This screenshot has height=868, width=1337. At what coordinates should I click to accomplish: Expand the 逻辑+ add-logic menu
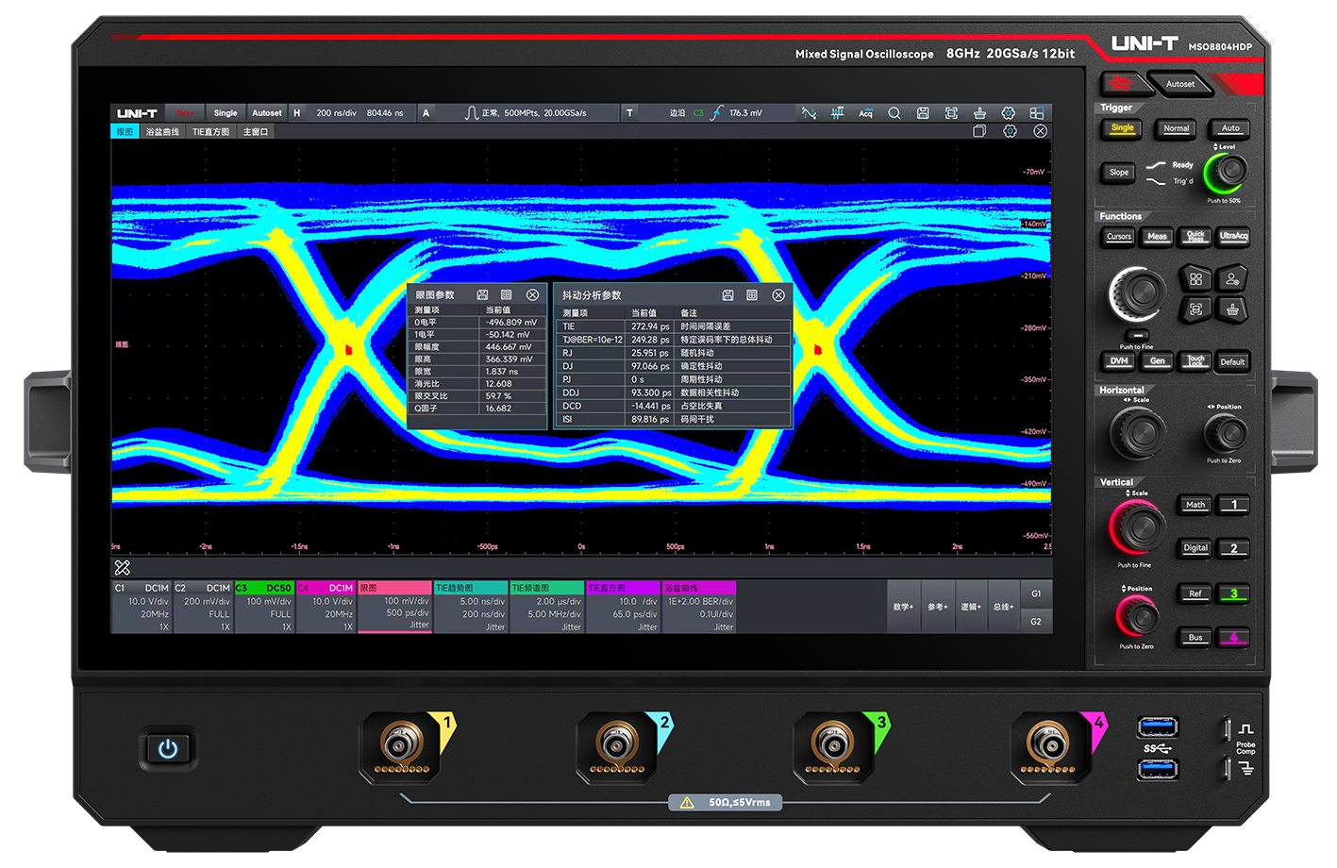pos(970,607)
